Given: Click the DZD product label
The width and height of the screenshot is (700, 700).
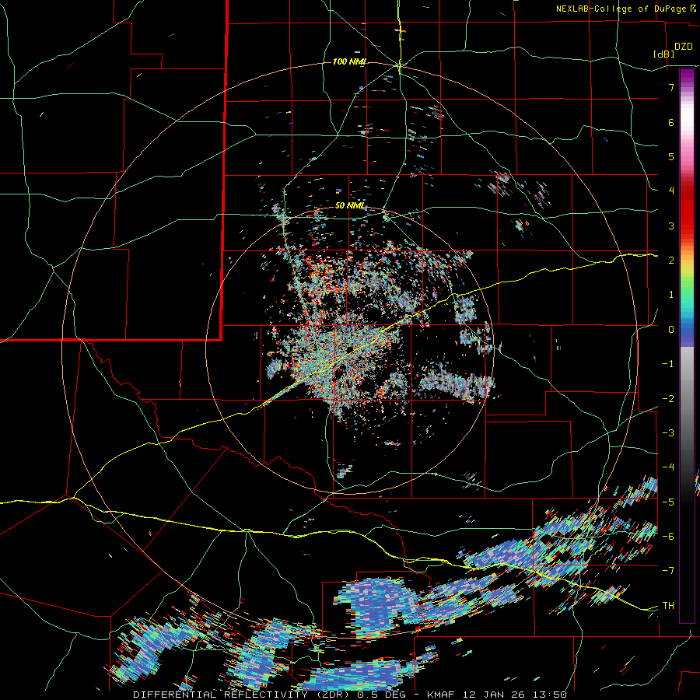Looking at the screenshot, I should click(x=683, y=47).
